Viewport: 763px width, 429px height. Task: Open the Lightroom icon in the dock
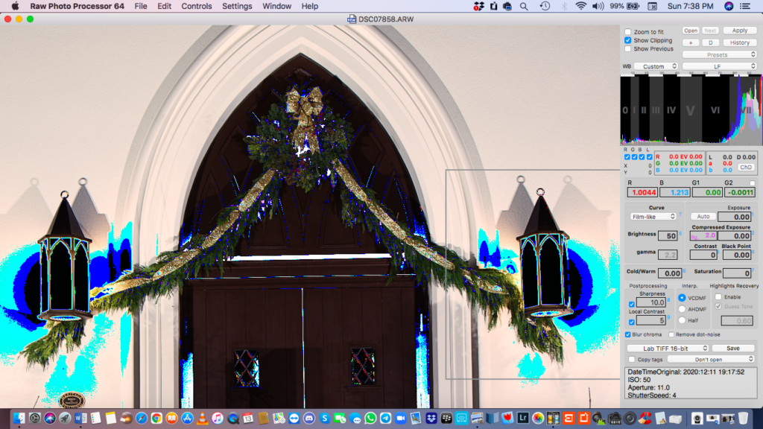pyautogui.click(x=523, y=418)
